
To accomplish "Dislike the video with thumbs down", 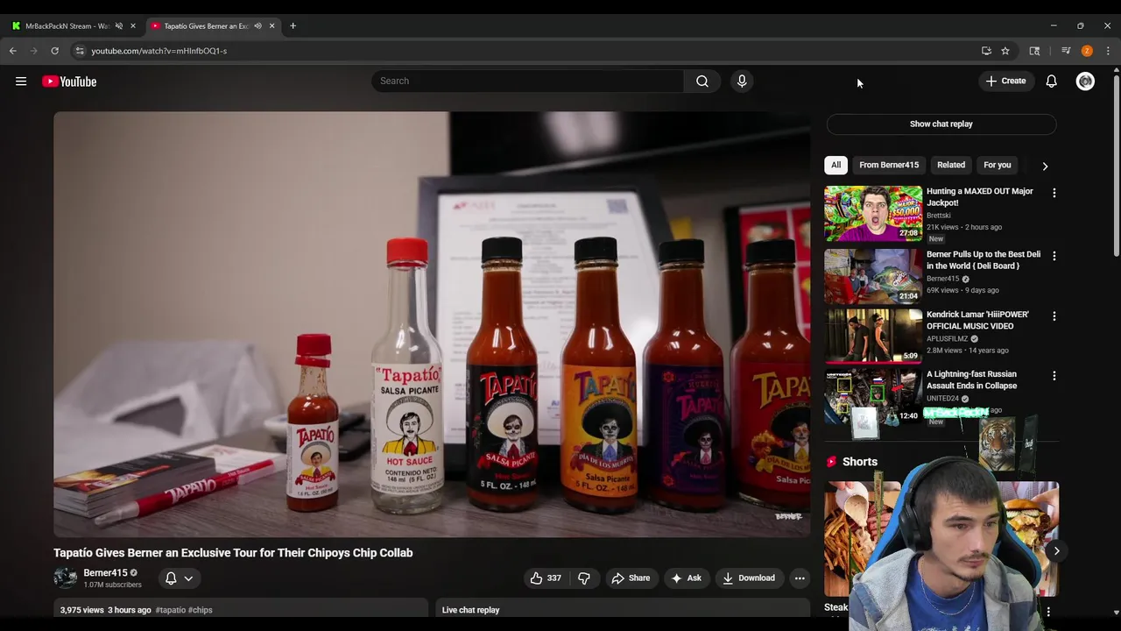I will coord(584,578).
